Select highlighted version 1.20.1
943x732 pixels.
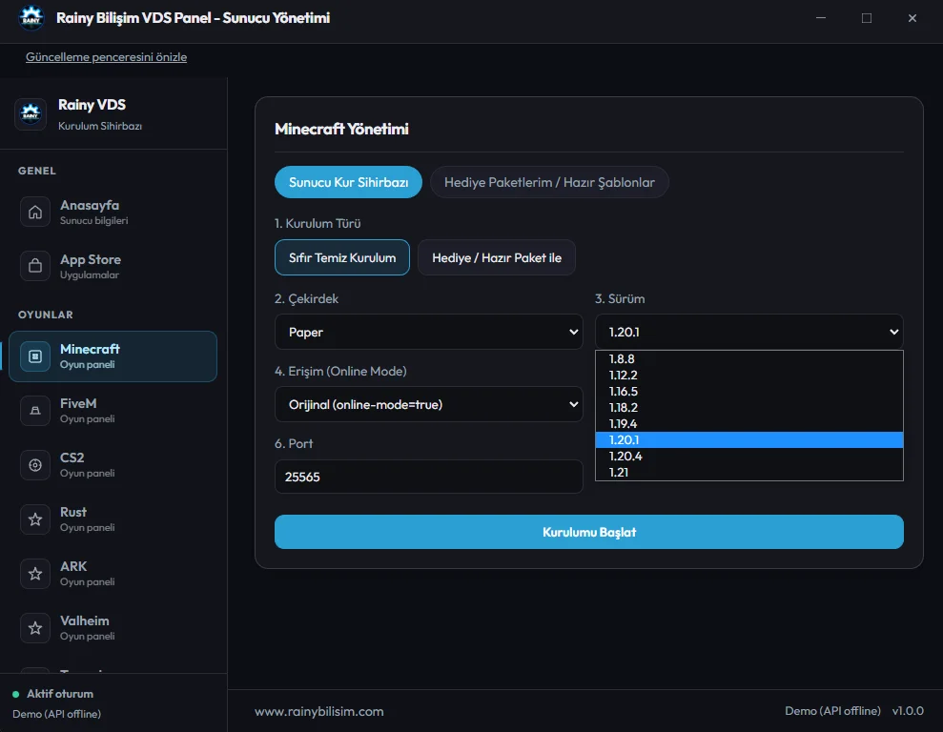[x=749, y=440]
